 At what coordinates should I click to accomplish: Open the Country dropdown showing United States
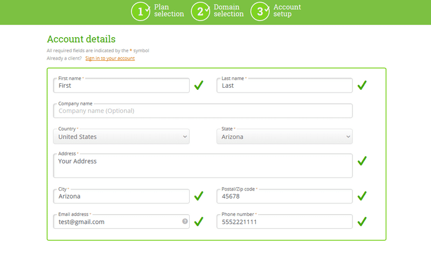[121, 137]
